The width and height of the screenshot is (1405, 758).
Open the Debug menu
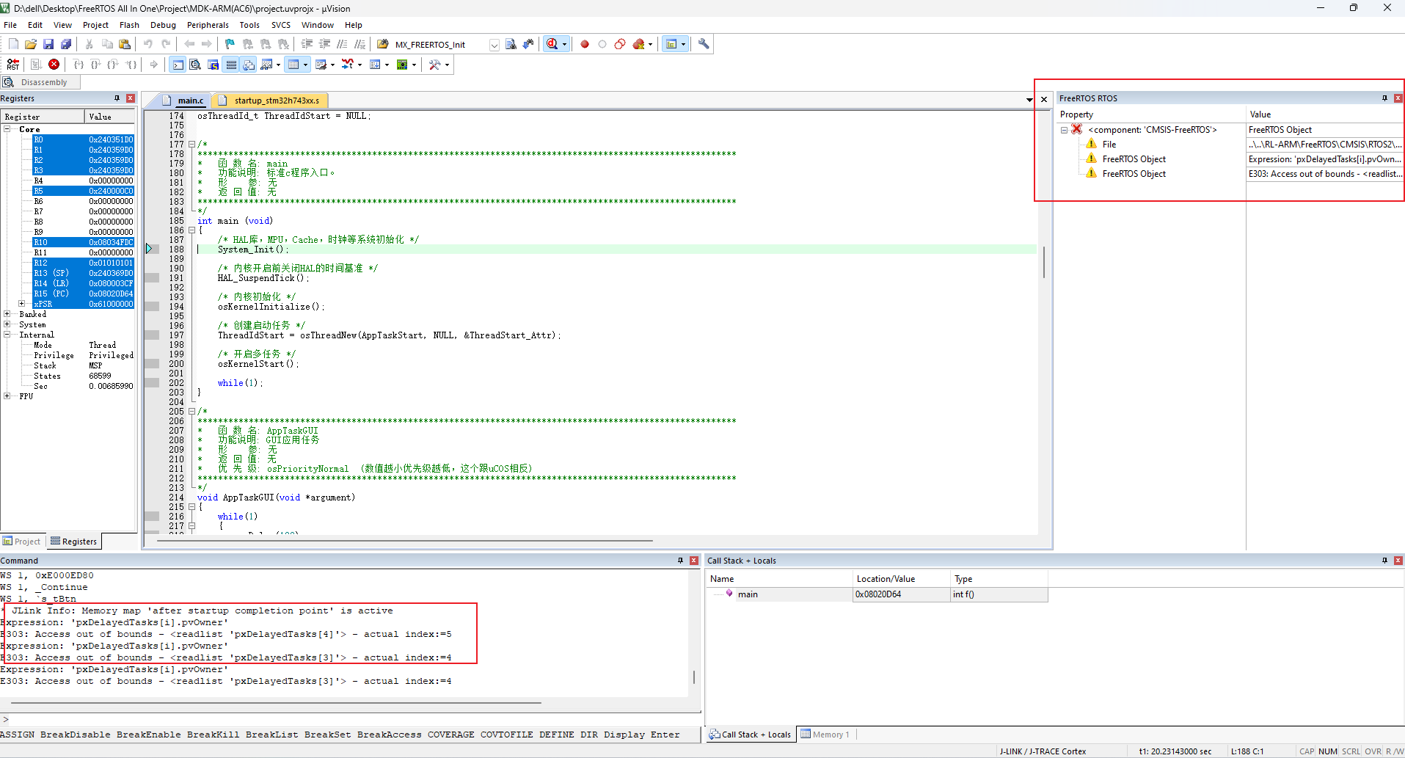163,25
